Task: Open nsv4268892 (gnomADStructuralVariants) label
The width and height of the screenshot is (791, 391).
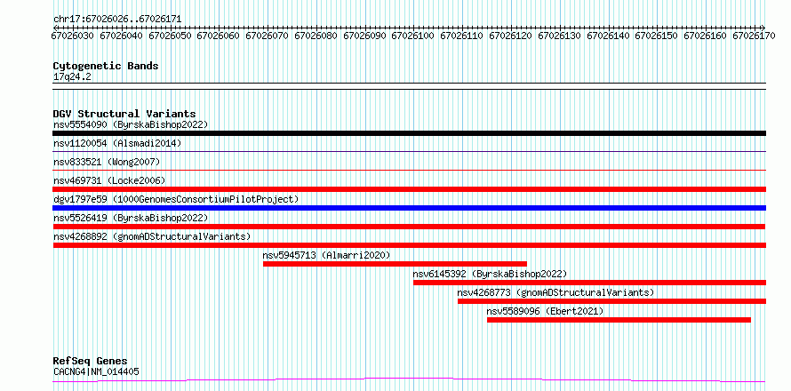Action: pos(152,236)
